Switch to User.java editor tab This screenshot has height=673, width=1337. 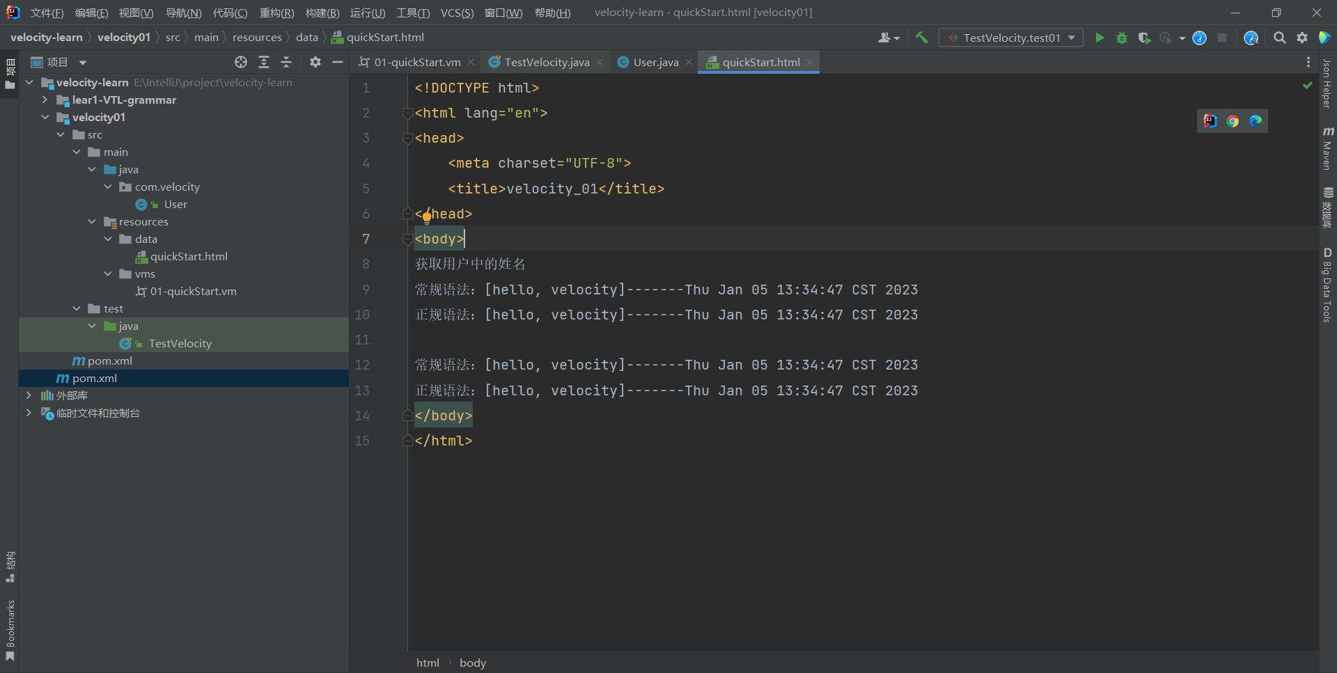pos(655,62)
